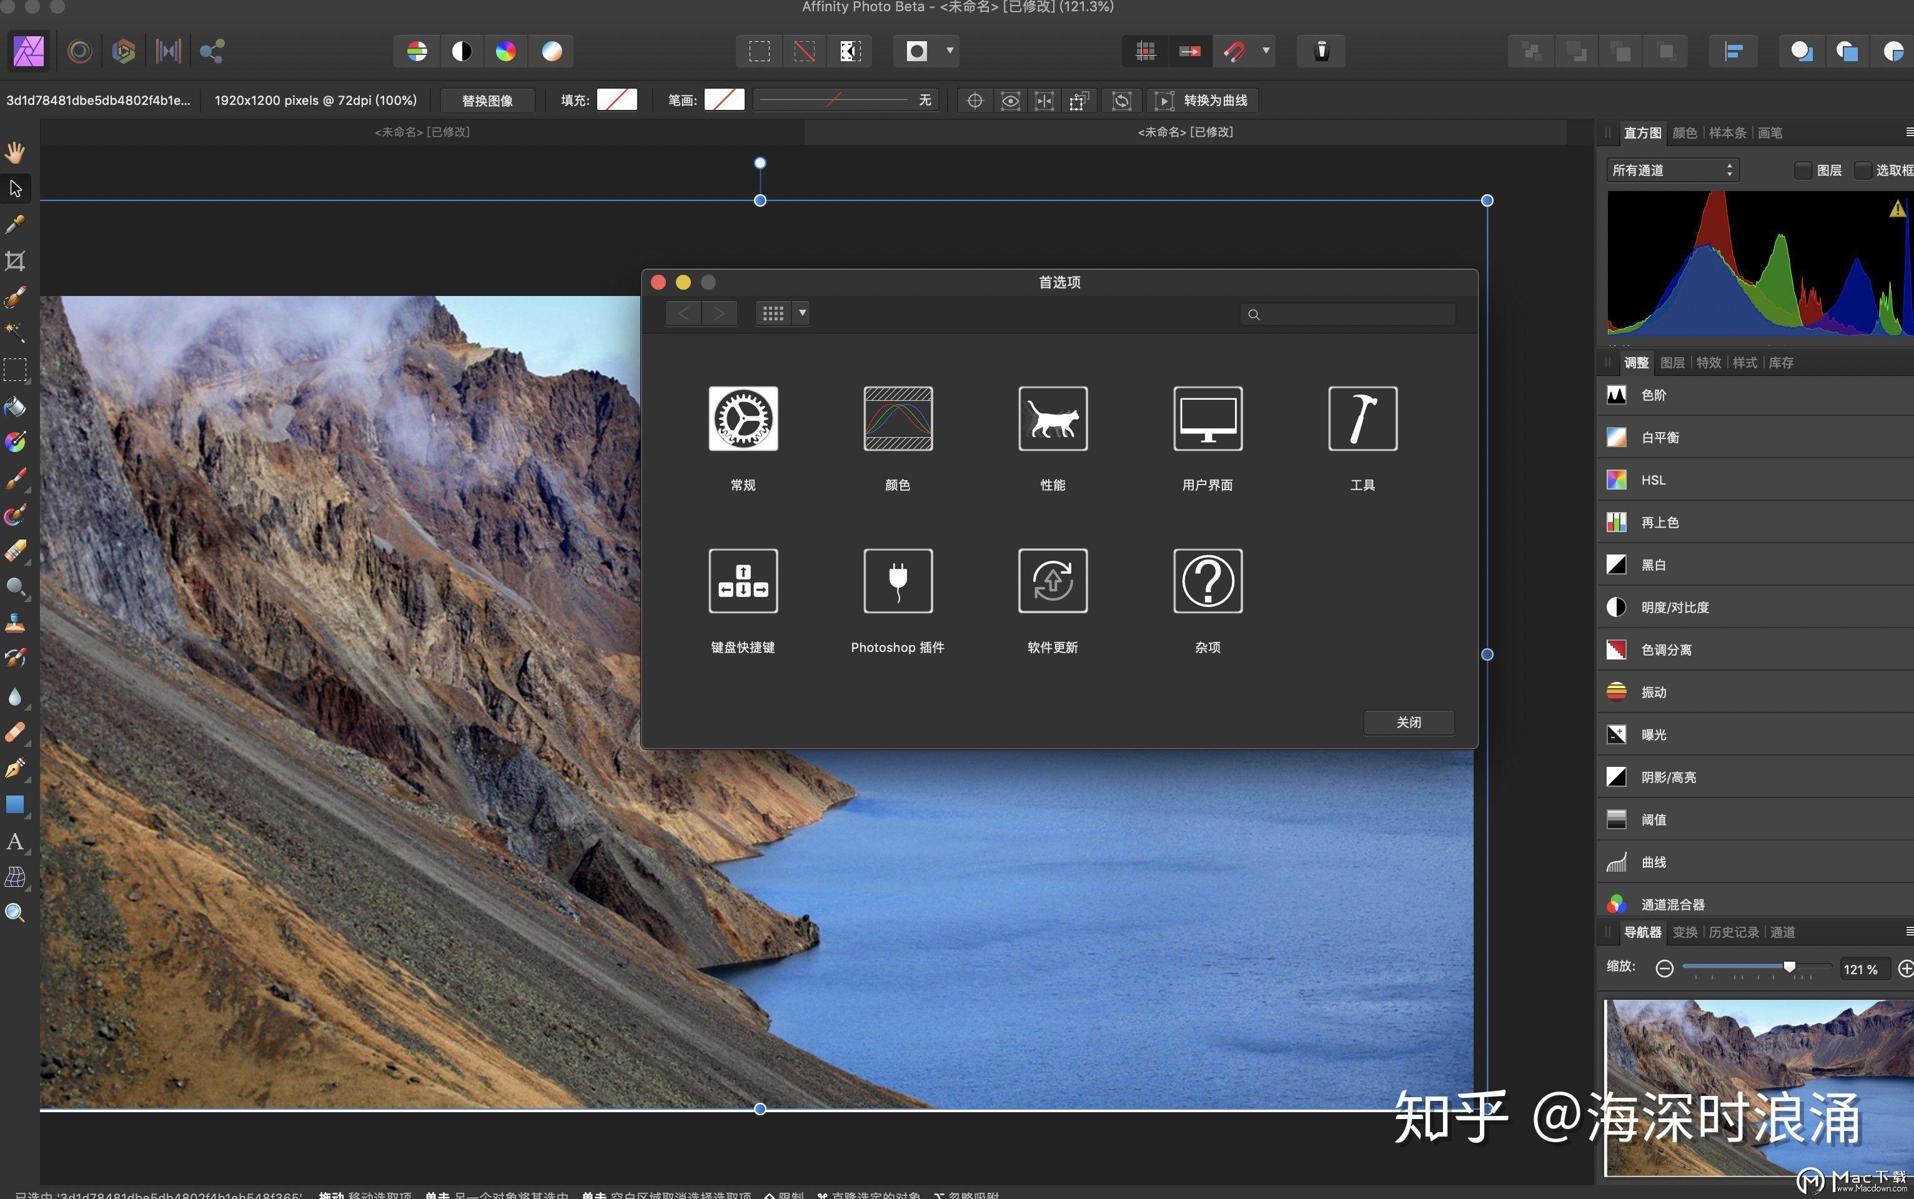This screenshot has width=1914, height=1199.
Task: Enable the 选取框 checkbox in histogram panel
Action: (x=1862, y=170)
